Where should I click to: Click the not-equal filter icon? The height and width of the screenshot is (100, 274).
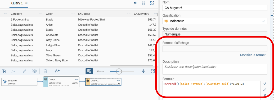tap(135, 3)
